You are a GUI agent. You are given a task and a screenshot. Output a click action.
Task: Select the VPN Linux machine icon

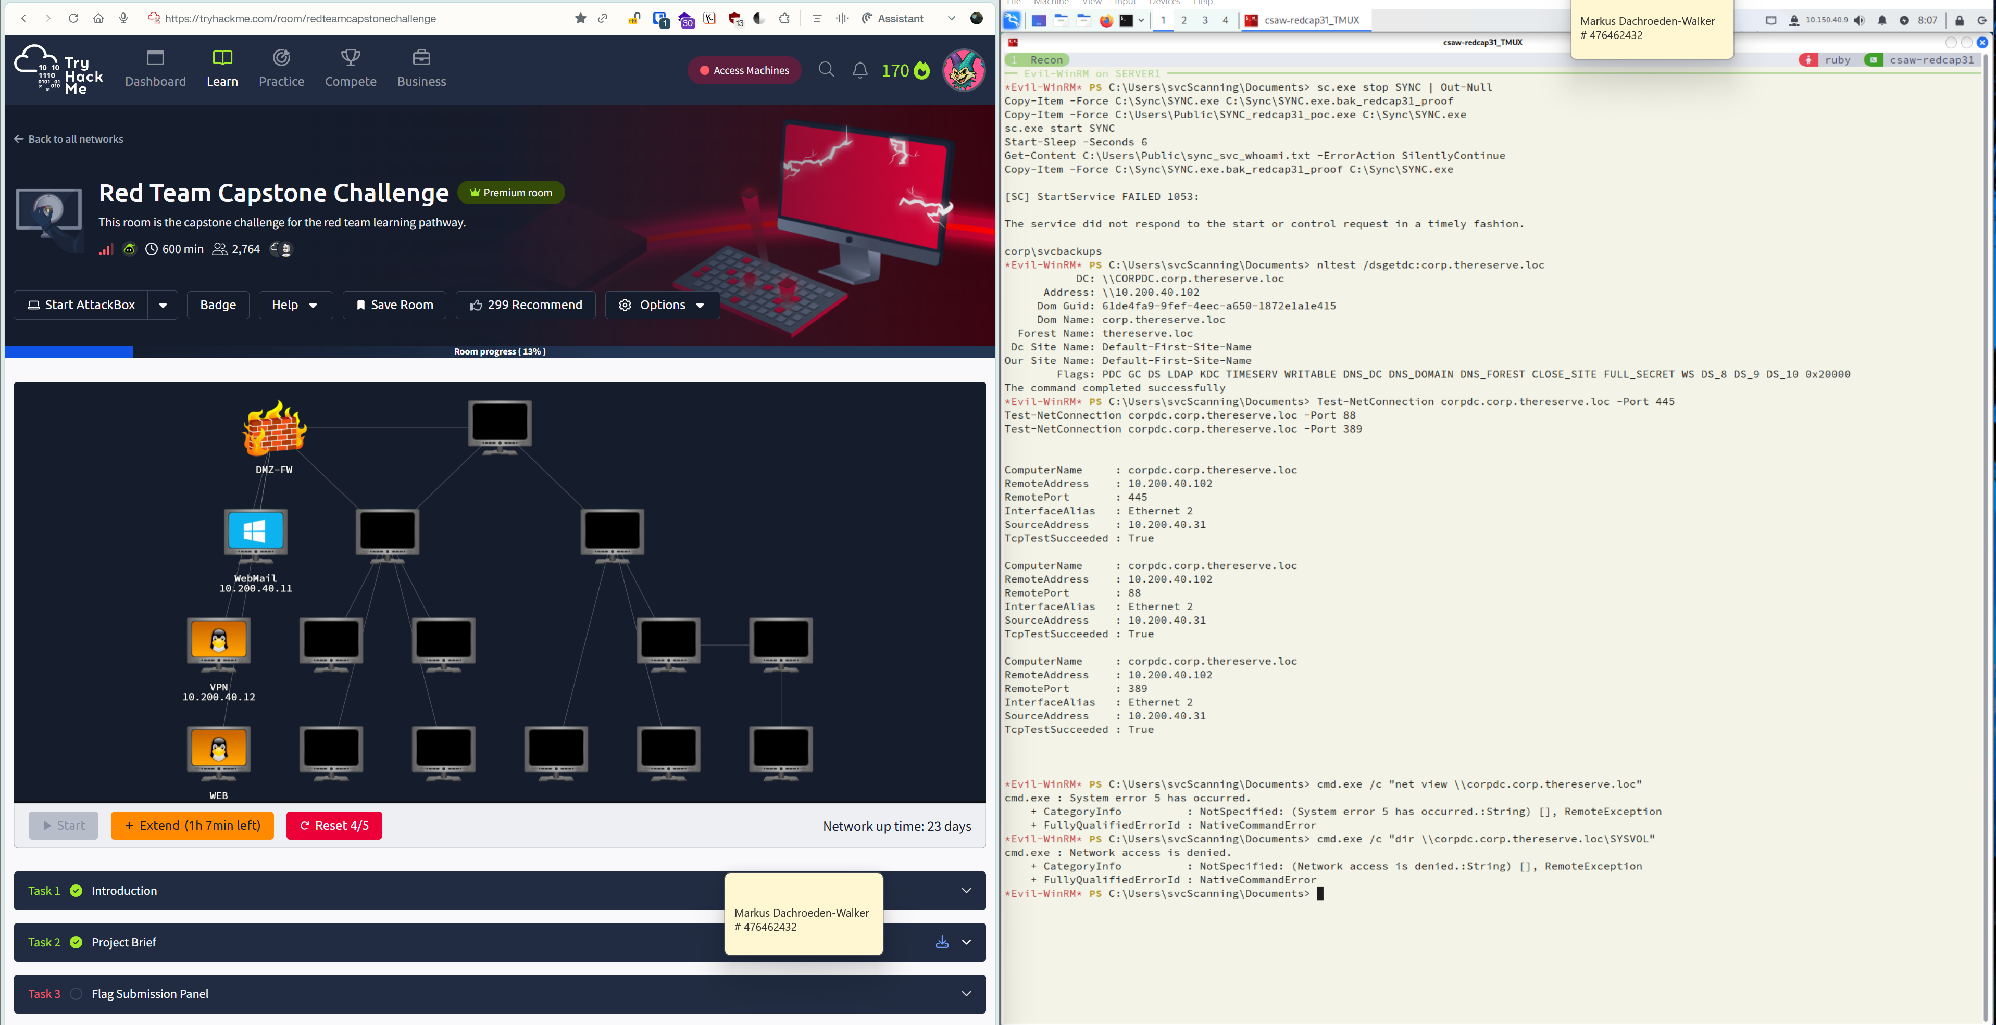pyautogui.click(x=218, y=641)
